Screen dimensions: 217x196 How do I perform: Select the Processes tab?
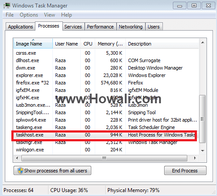[48, 26]
